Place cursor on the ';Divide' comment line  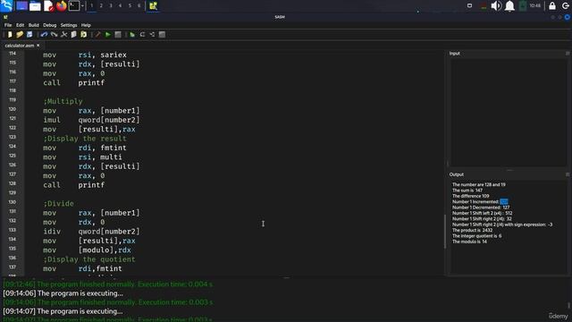tap(58, 203)
